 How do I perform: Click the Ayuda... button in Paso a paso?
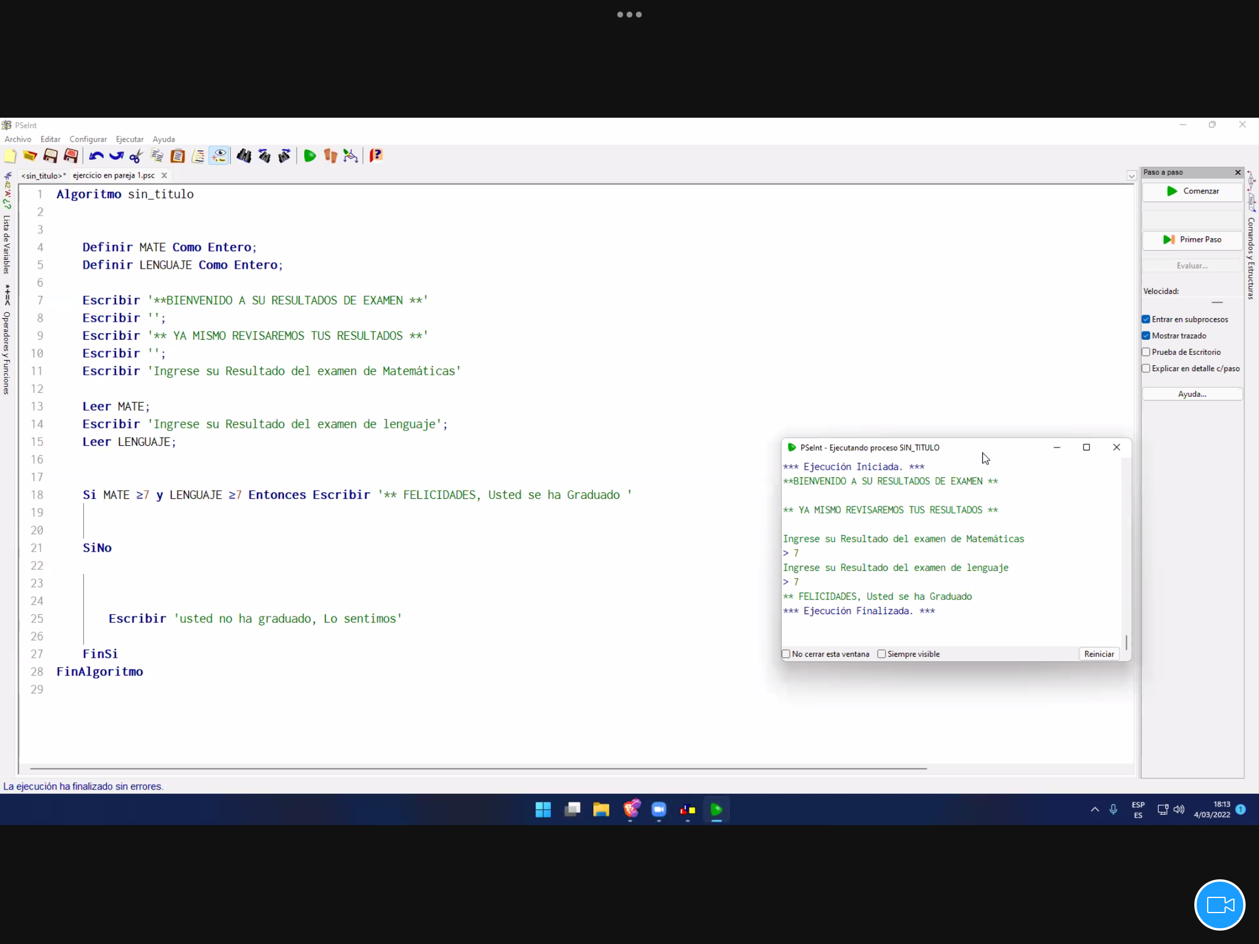coord(1193,394)
